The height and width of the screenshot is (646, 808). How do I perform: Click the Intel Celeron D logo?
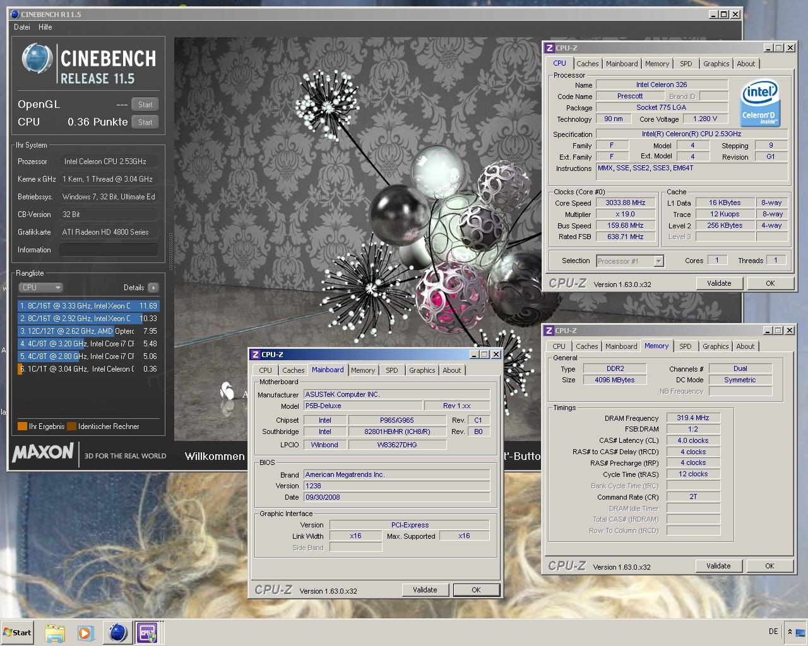(x=759, y=102)
